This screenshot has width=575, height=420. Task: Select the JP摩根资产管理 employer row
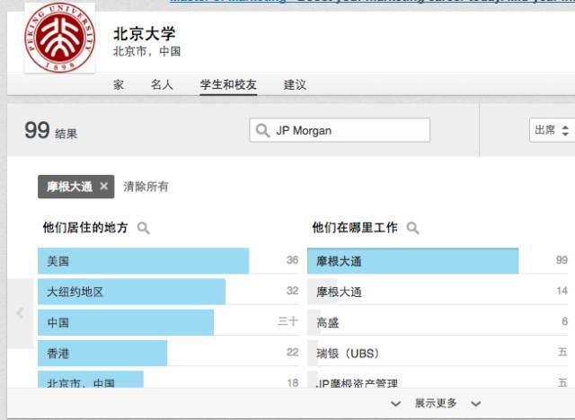(x=438, y=380)
